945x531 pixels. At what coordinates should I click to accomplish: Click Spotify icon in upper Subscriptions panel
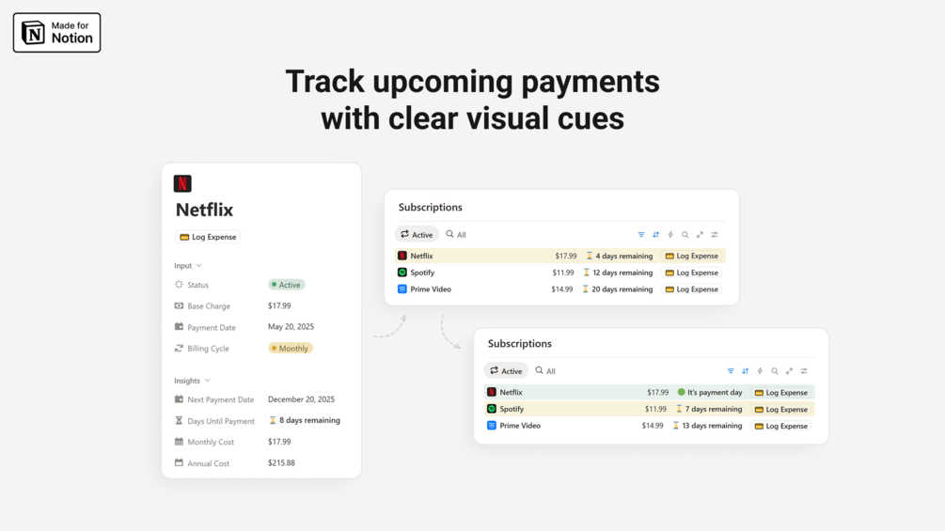click(x=402, y=273)
